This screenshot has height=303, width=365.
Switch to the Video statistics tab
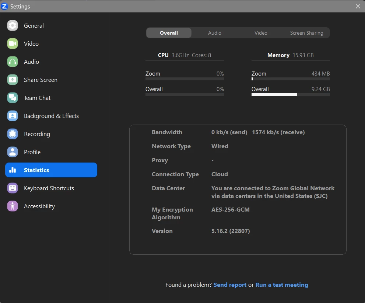tap(261, 33)
